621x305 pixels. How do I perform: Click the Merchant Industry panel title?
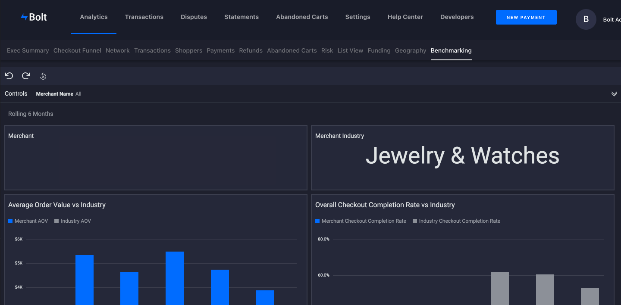[x=339, y=136]
